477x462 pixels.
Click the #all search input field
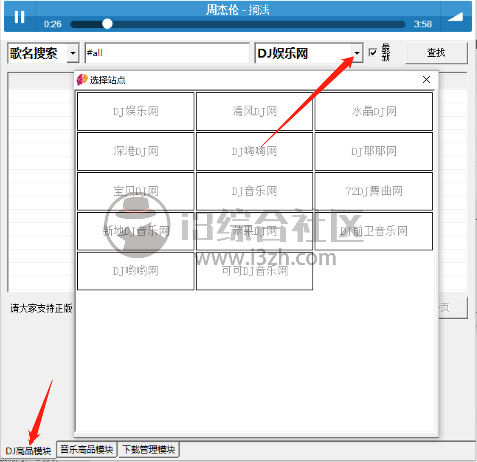[167, 53]
